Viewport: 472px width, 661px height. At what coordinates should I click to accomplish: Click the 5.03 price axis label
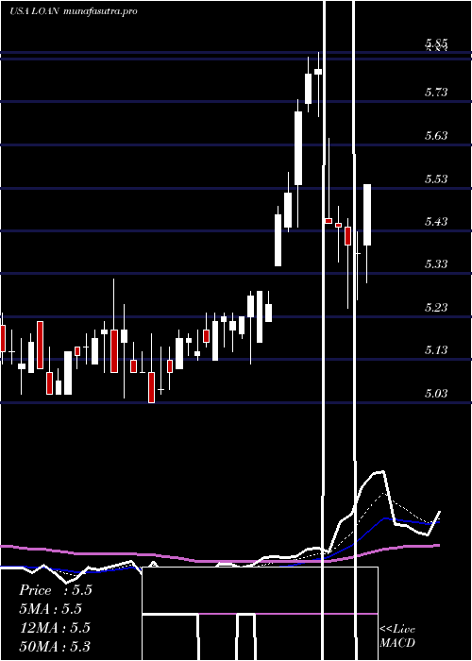[436, 393]
